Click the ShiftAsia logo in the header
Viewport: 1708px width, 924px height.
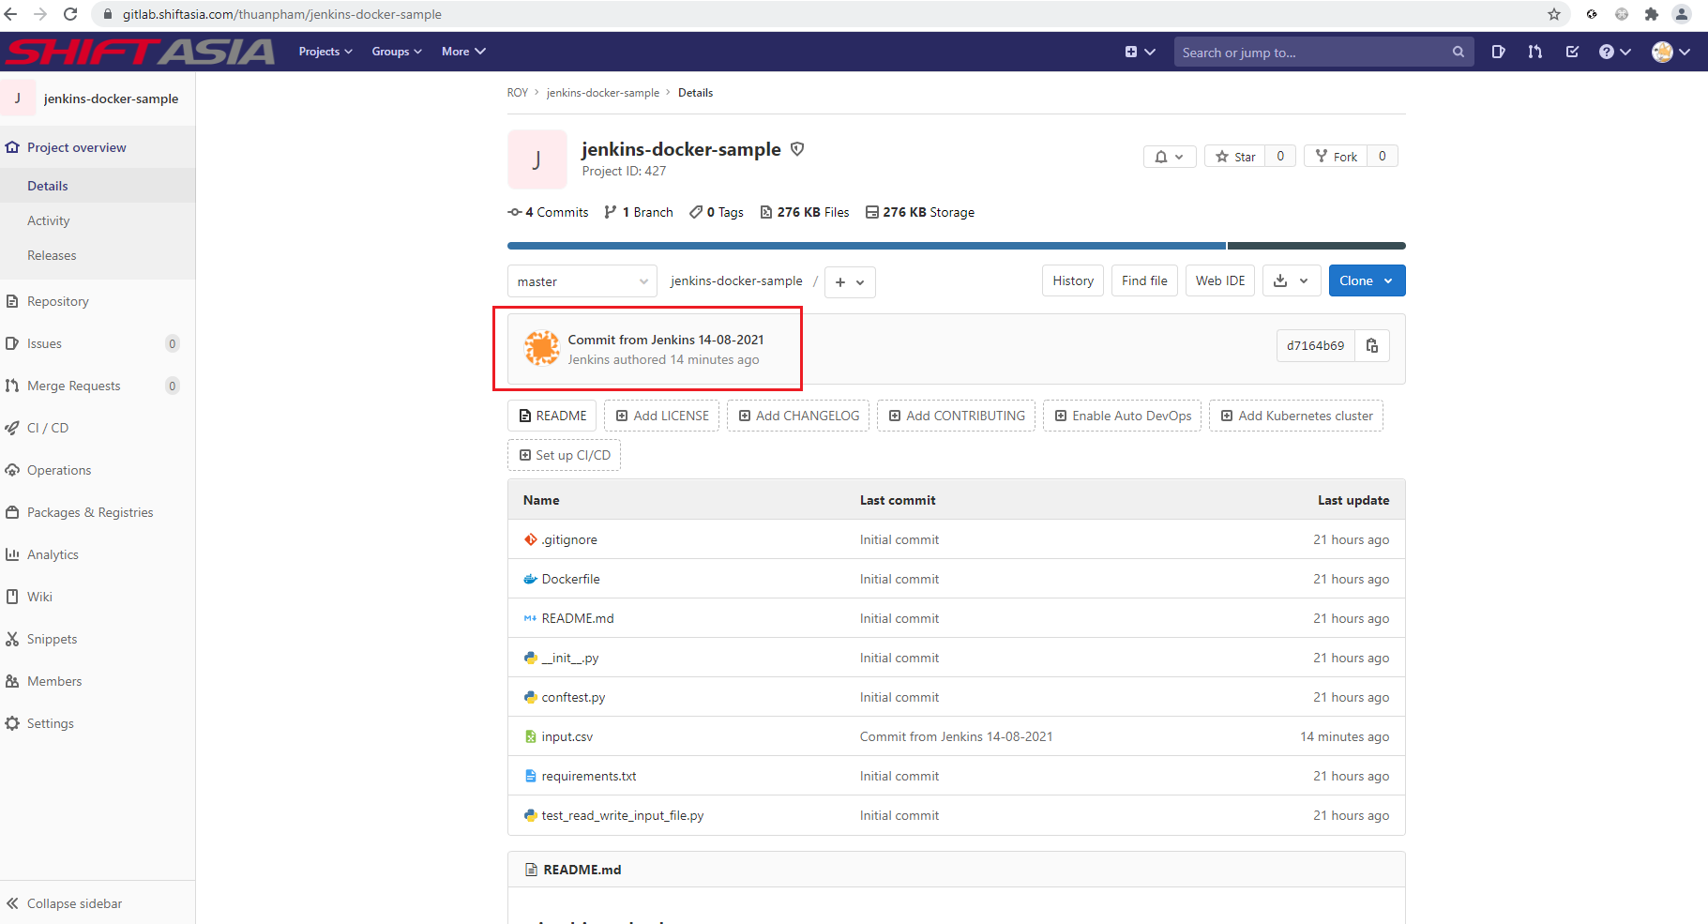click(141, 52)
